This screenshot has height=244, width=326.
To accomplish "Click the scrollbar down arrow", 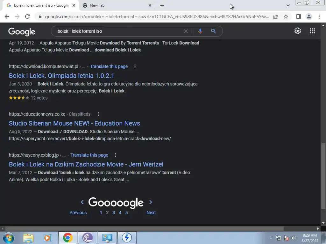I will point(323,223).
